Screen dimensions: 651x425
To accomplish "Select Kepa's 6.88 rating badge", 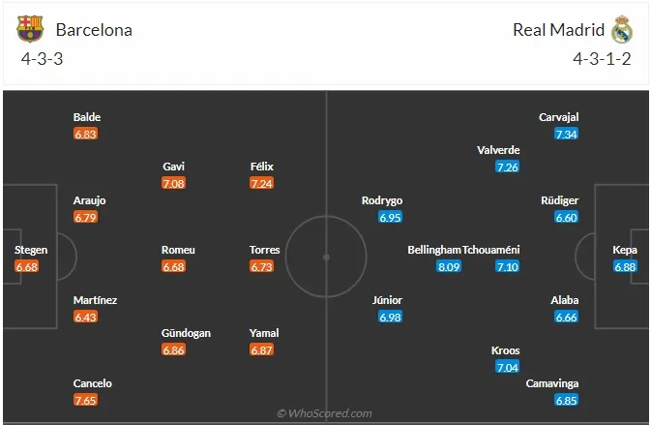I will point(625,266).
